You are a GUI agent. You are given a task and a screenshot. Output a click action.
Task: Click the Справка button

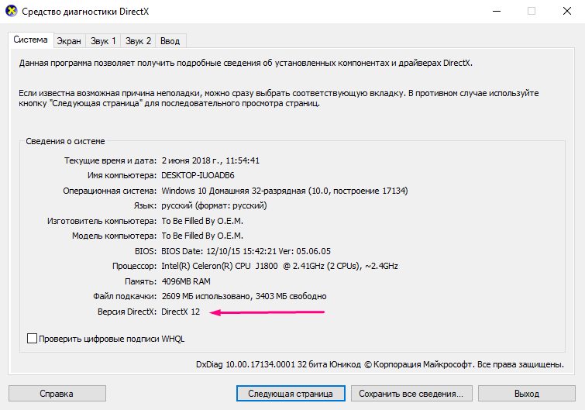click(57, 394)
